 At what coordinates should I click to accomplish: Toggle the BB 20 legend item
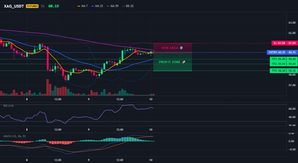[128, 6]
